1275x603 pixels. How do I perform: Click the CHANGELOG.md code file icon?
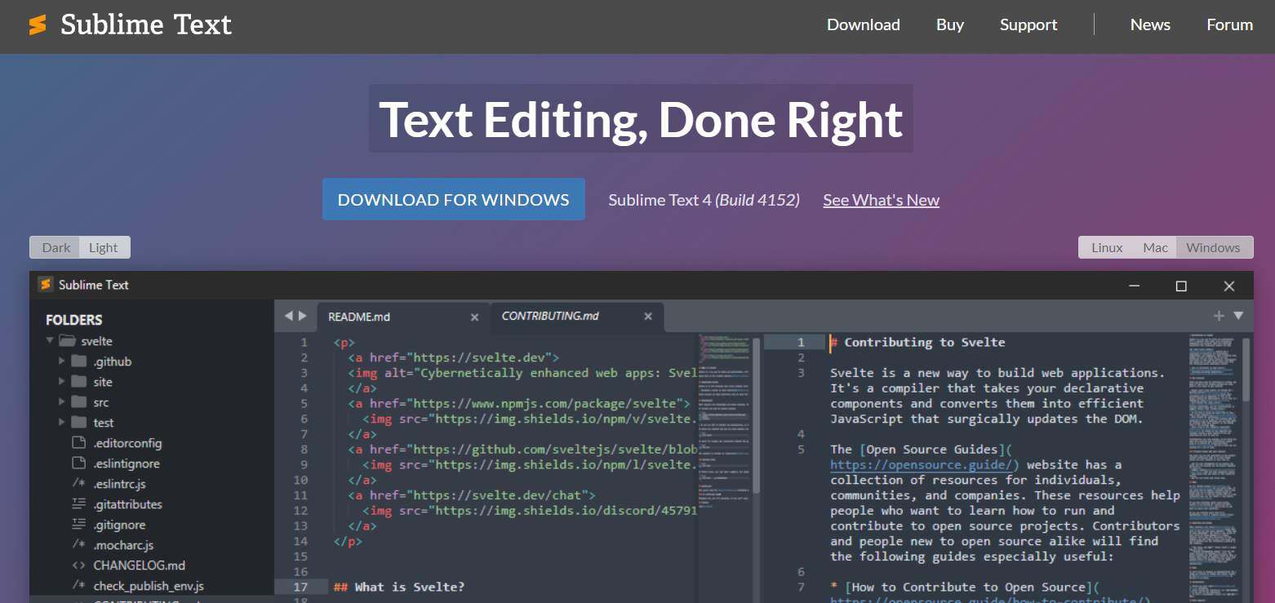(x=78, y=565)
